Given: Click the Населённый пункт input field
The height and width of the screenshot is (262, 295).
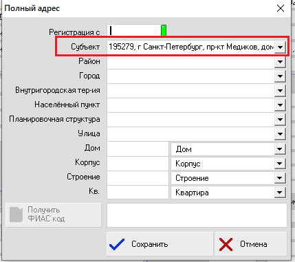Looking at the screenshot, I should [190, 105].
